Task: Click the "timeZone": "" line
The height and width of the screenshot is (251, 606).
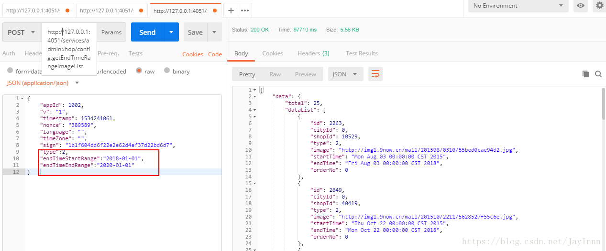Action: 64,138
